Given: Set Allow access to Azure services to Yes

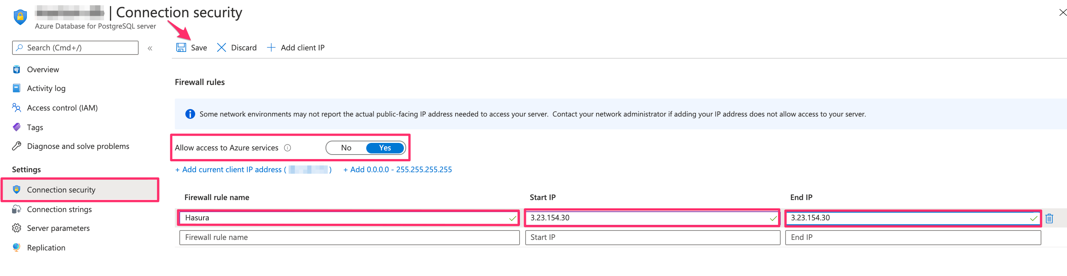Looking at the screenshot, I should (385, 148).
